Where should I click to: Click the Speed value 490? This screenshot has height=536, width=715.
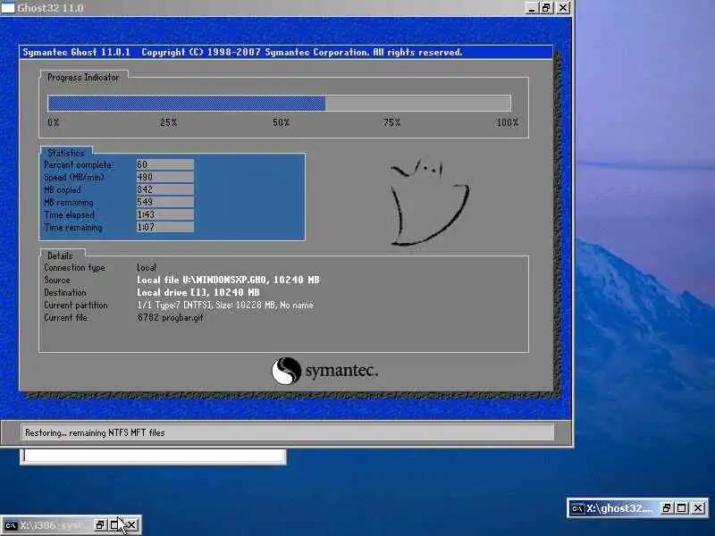click(x=165, y=177)
